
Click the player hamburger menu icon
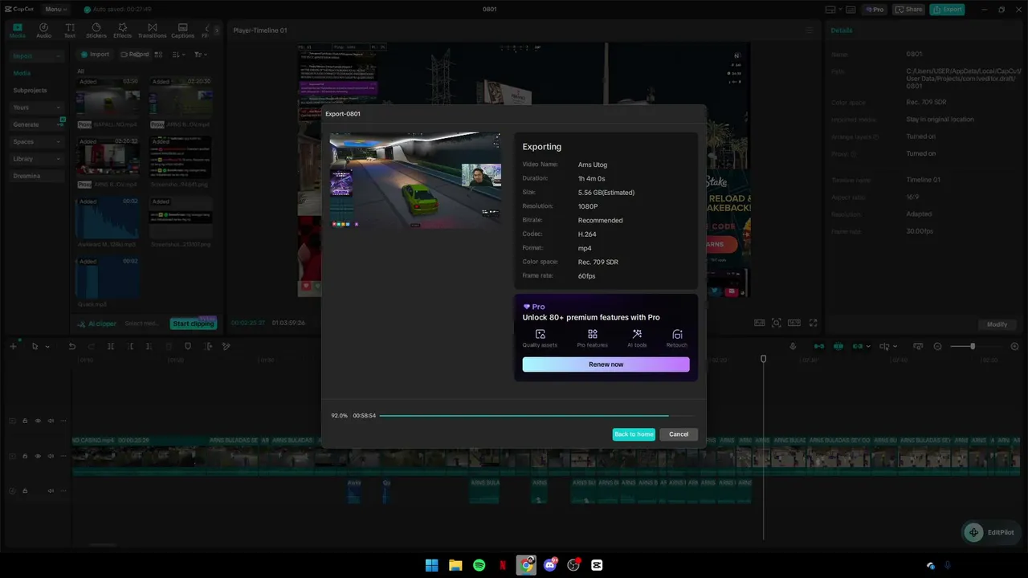pyautogui.click(x=810, y=31)
